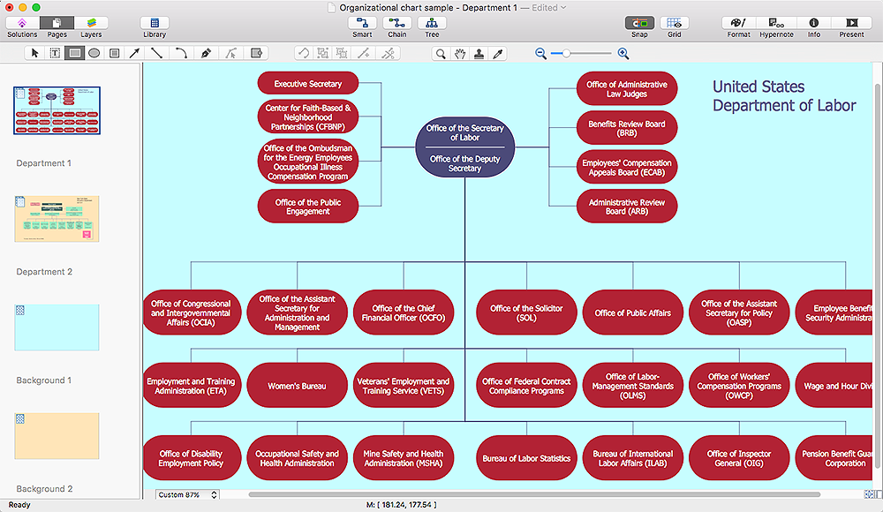Click the rotate tool icon
The height and width of the screenshot is (512, 883).
pos(304,54)
